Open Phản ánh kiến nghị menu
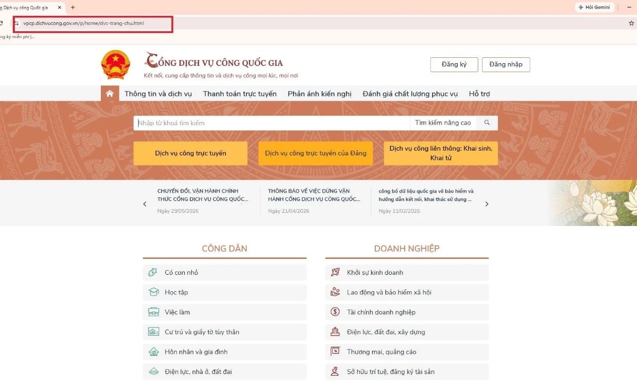Viewport: 637px width, 382px height. tap(320, 94)
